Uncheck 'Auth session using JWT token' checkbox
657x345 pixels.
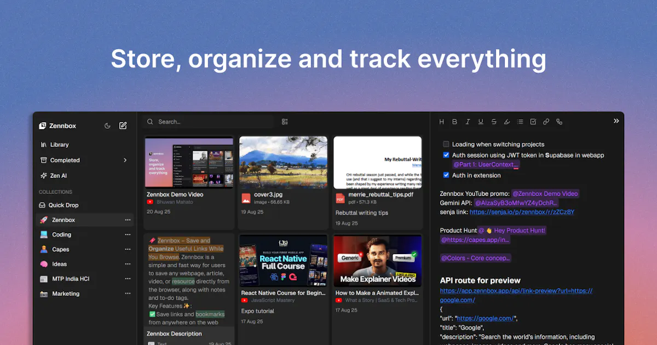pyautogui.click(x=446, y=155)
